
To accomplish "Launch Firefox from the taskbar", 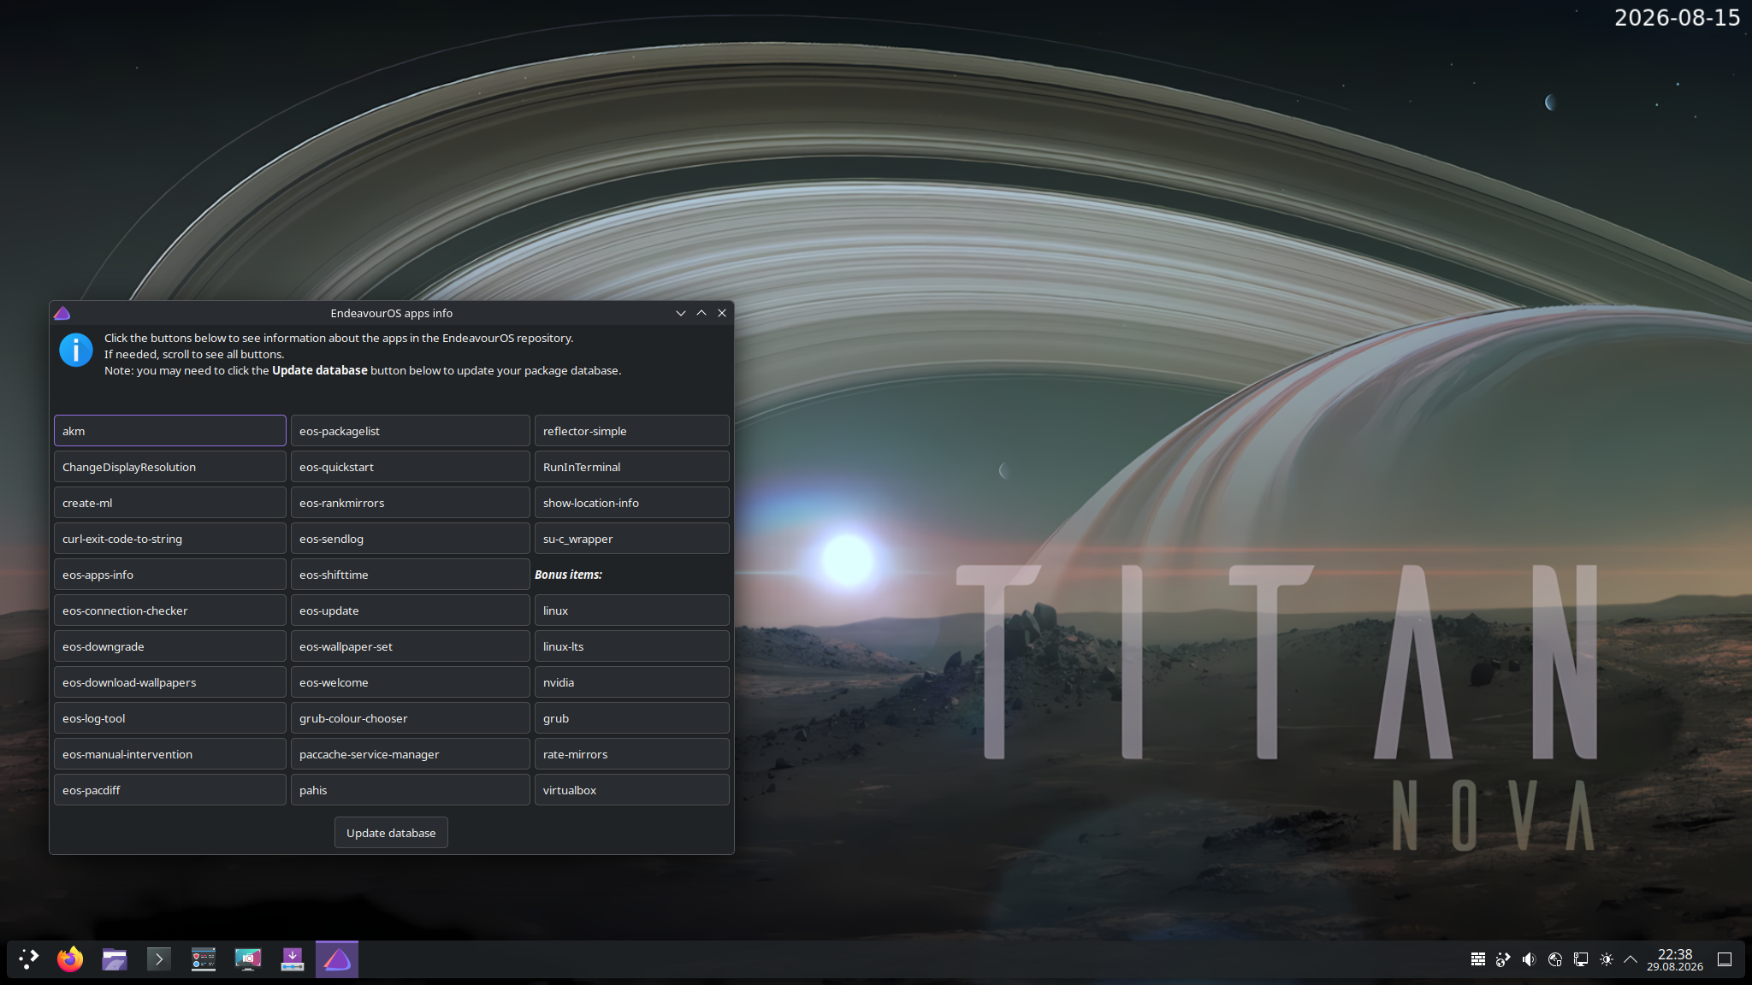I will tap(70, 959).
